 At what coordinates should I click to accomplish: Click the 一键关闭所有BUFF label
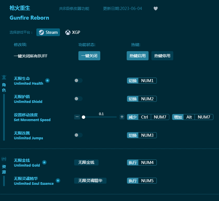click(31, 56)
